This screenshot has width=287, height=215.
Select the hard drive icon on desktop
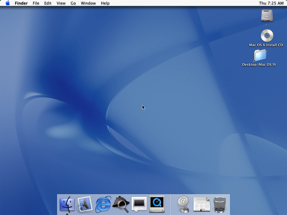click(x=267, y=16)
